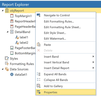Open Properties from context menu
Screen dimensions: 101x97
pos(66,92)
